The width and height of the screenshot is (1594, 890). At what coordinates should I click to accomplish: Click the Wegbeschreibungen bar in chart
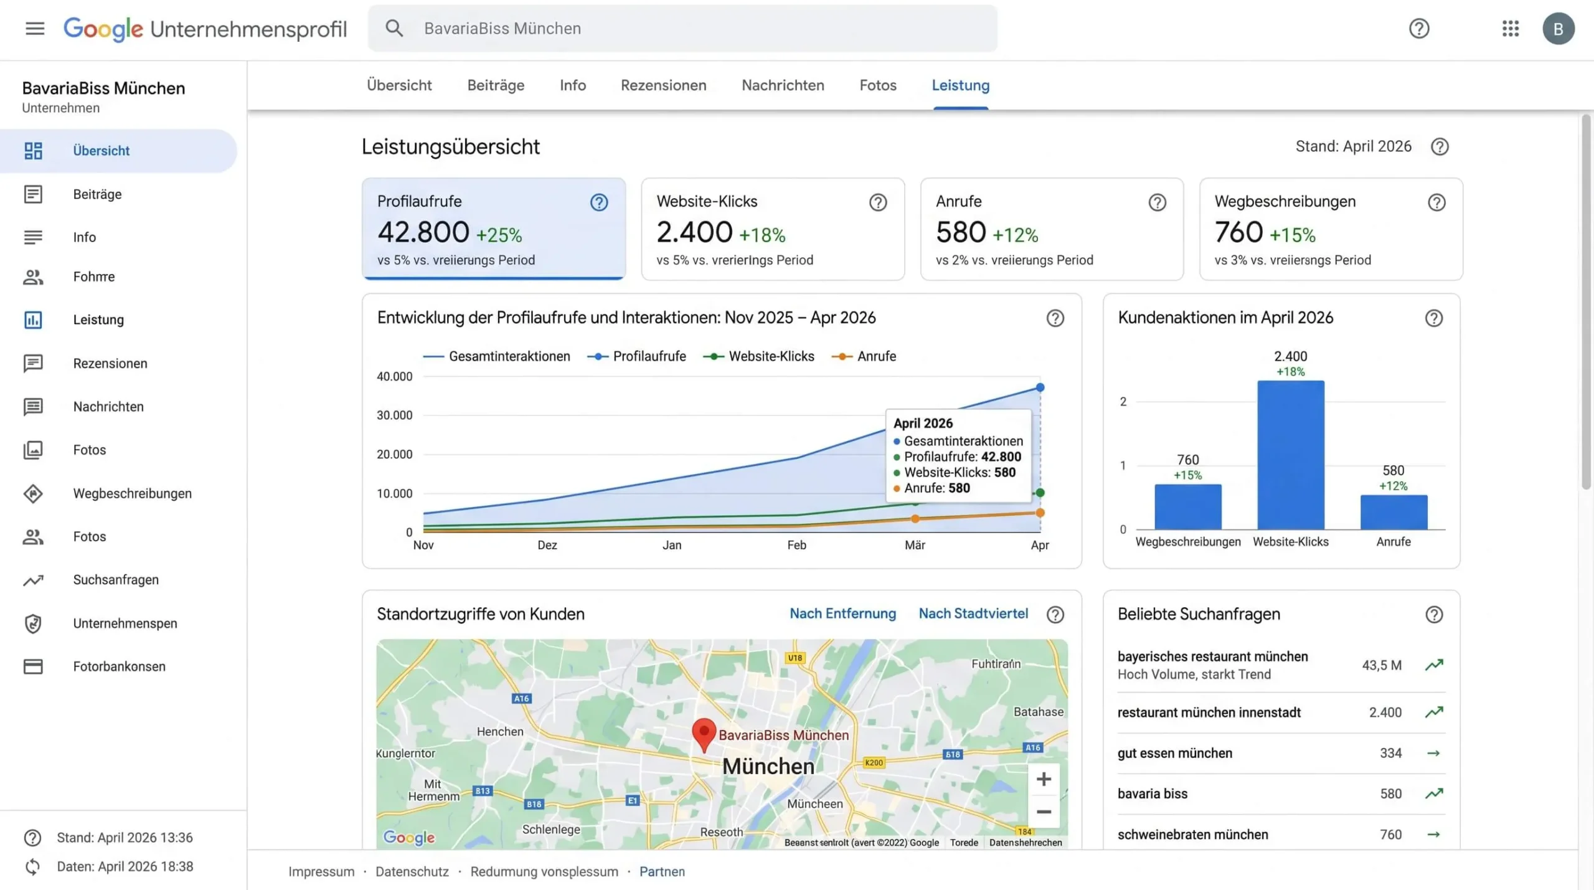point(1188,507)
